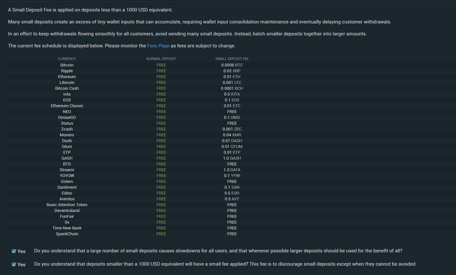
Task: Select Ethereum Classic in the table
Action: [67, 106]
